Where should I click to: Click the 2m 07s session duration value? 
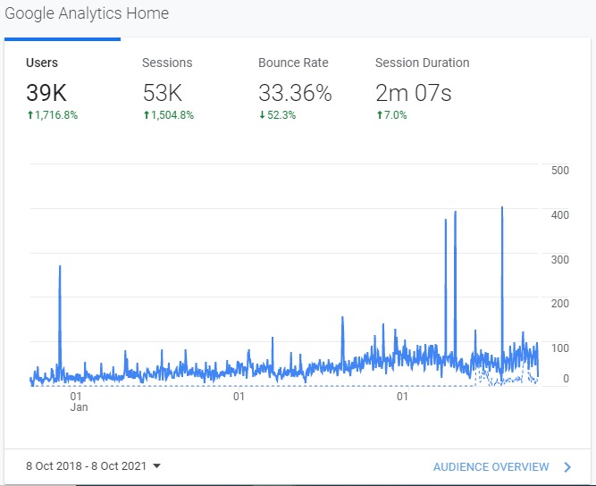point(413,93)
